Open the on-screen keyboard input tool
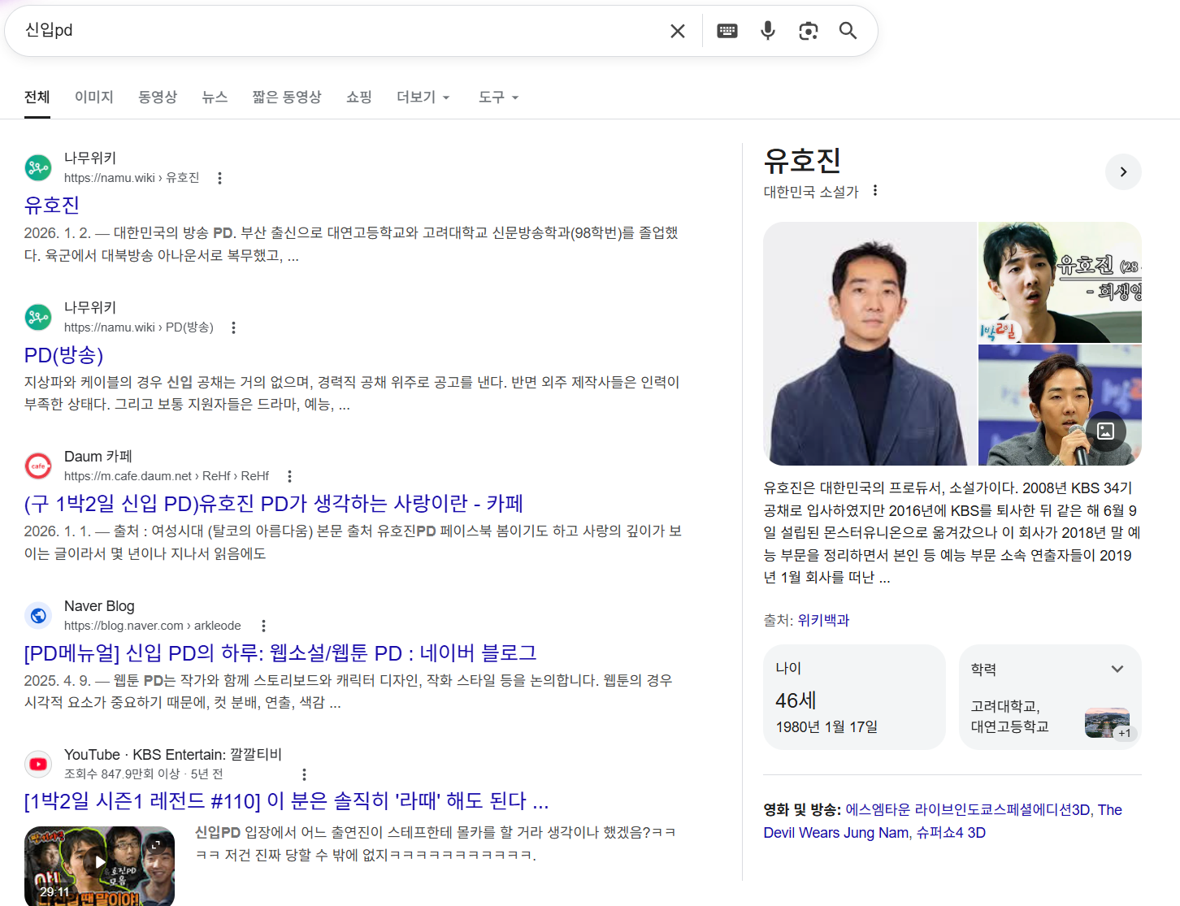1180x906 pixels. [727, 31]
